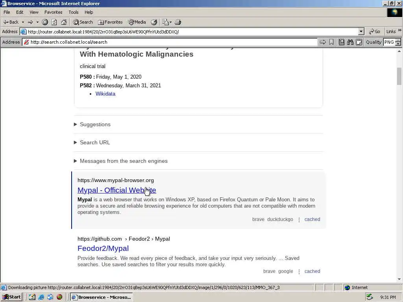This screenshot has width=403, height=302.
Task: Expand the Links toolbar chevron
Action: tap(400, 31)
